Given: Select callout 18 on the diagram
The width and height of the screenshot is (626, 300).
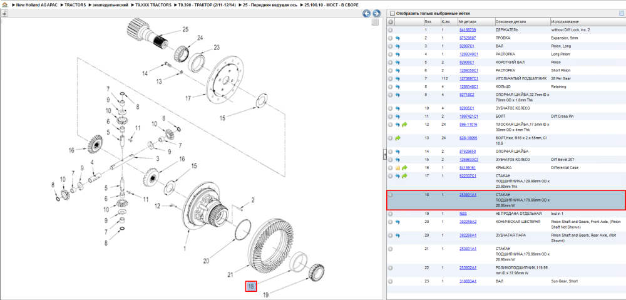Looking at the screenshot, I should pos(251,286).
